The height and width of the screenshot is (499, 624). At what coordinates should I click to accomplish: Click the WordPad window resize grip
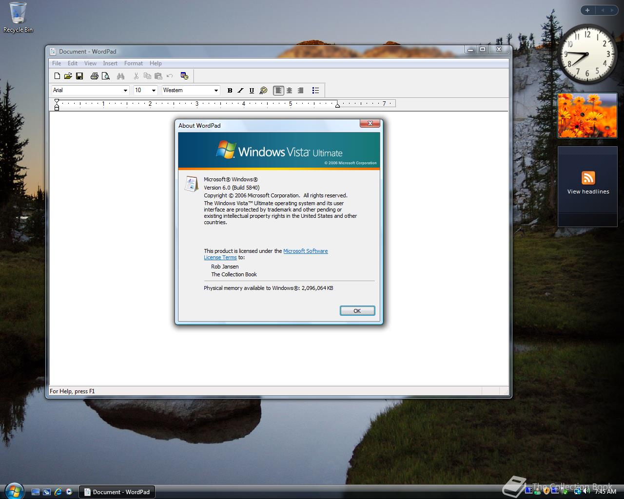[x=505, y=391]
